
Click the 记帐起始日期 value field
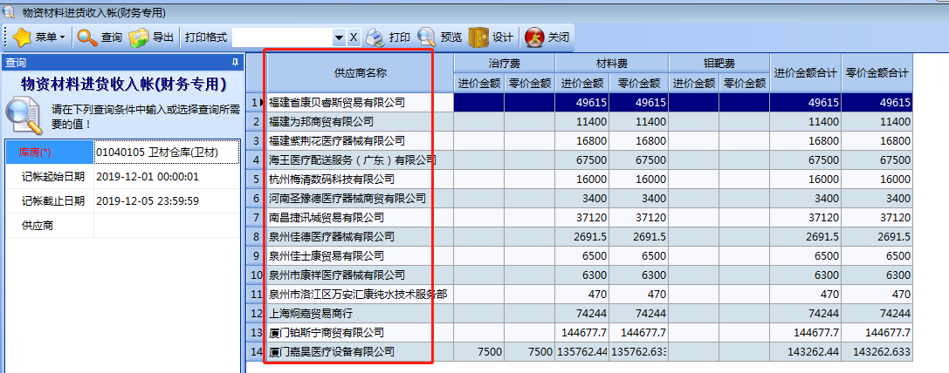click(x=167, y=177)
